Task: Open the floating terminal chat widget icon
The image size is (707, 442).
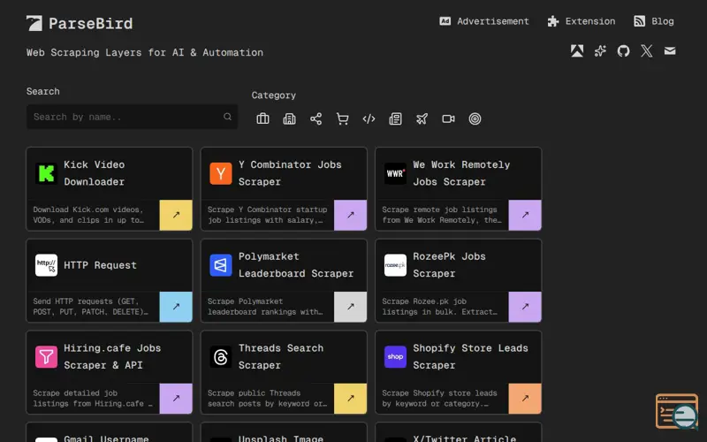Action: [677, 411]
